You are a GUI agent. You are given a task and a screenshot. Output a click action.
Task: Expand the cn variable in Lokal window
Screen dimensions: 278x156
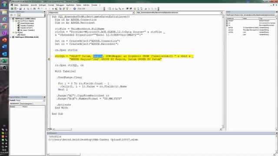coord(227,23)
